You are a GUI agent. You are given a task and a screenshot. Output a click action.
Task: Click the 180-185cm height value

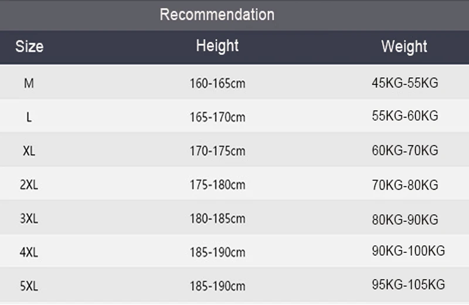click(217, 219)
